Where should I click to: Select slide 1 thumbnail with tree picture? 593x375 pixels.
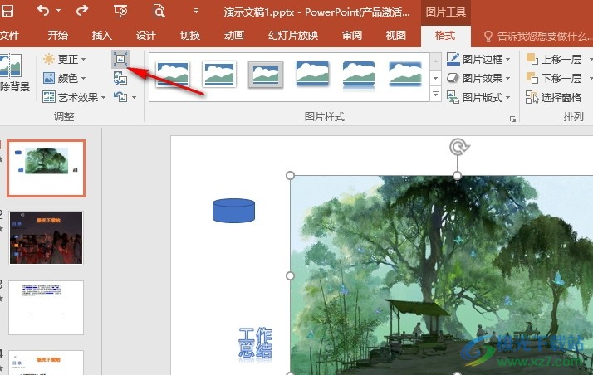(x=47, y=168)
